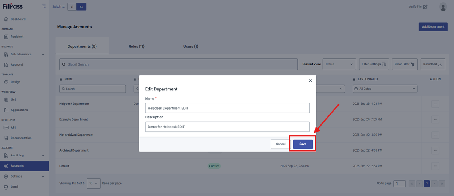The width and height of the screenshot is (454, 196).
Task: Switch to v1 version
Action: pos(72,6)
